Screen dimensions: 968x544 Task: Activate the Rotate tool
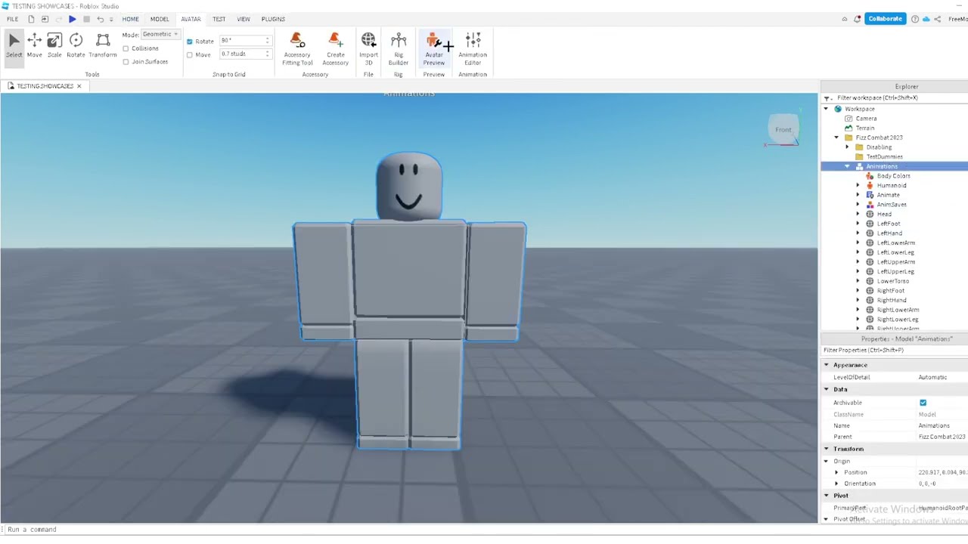[x=76, y=45]
